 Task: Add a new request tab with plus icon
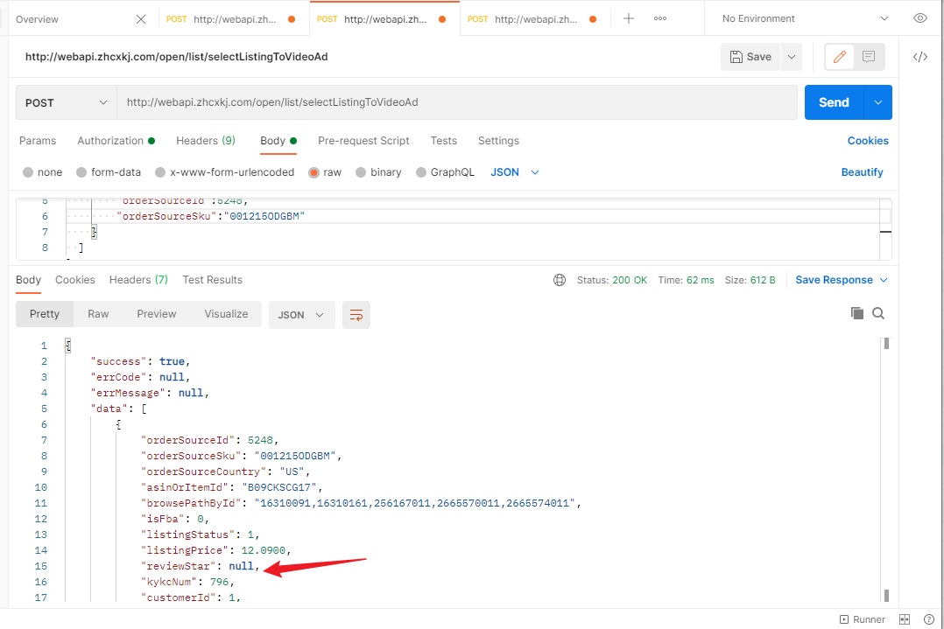(x=629, y=18)
